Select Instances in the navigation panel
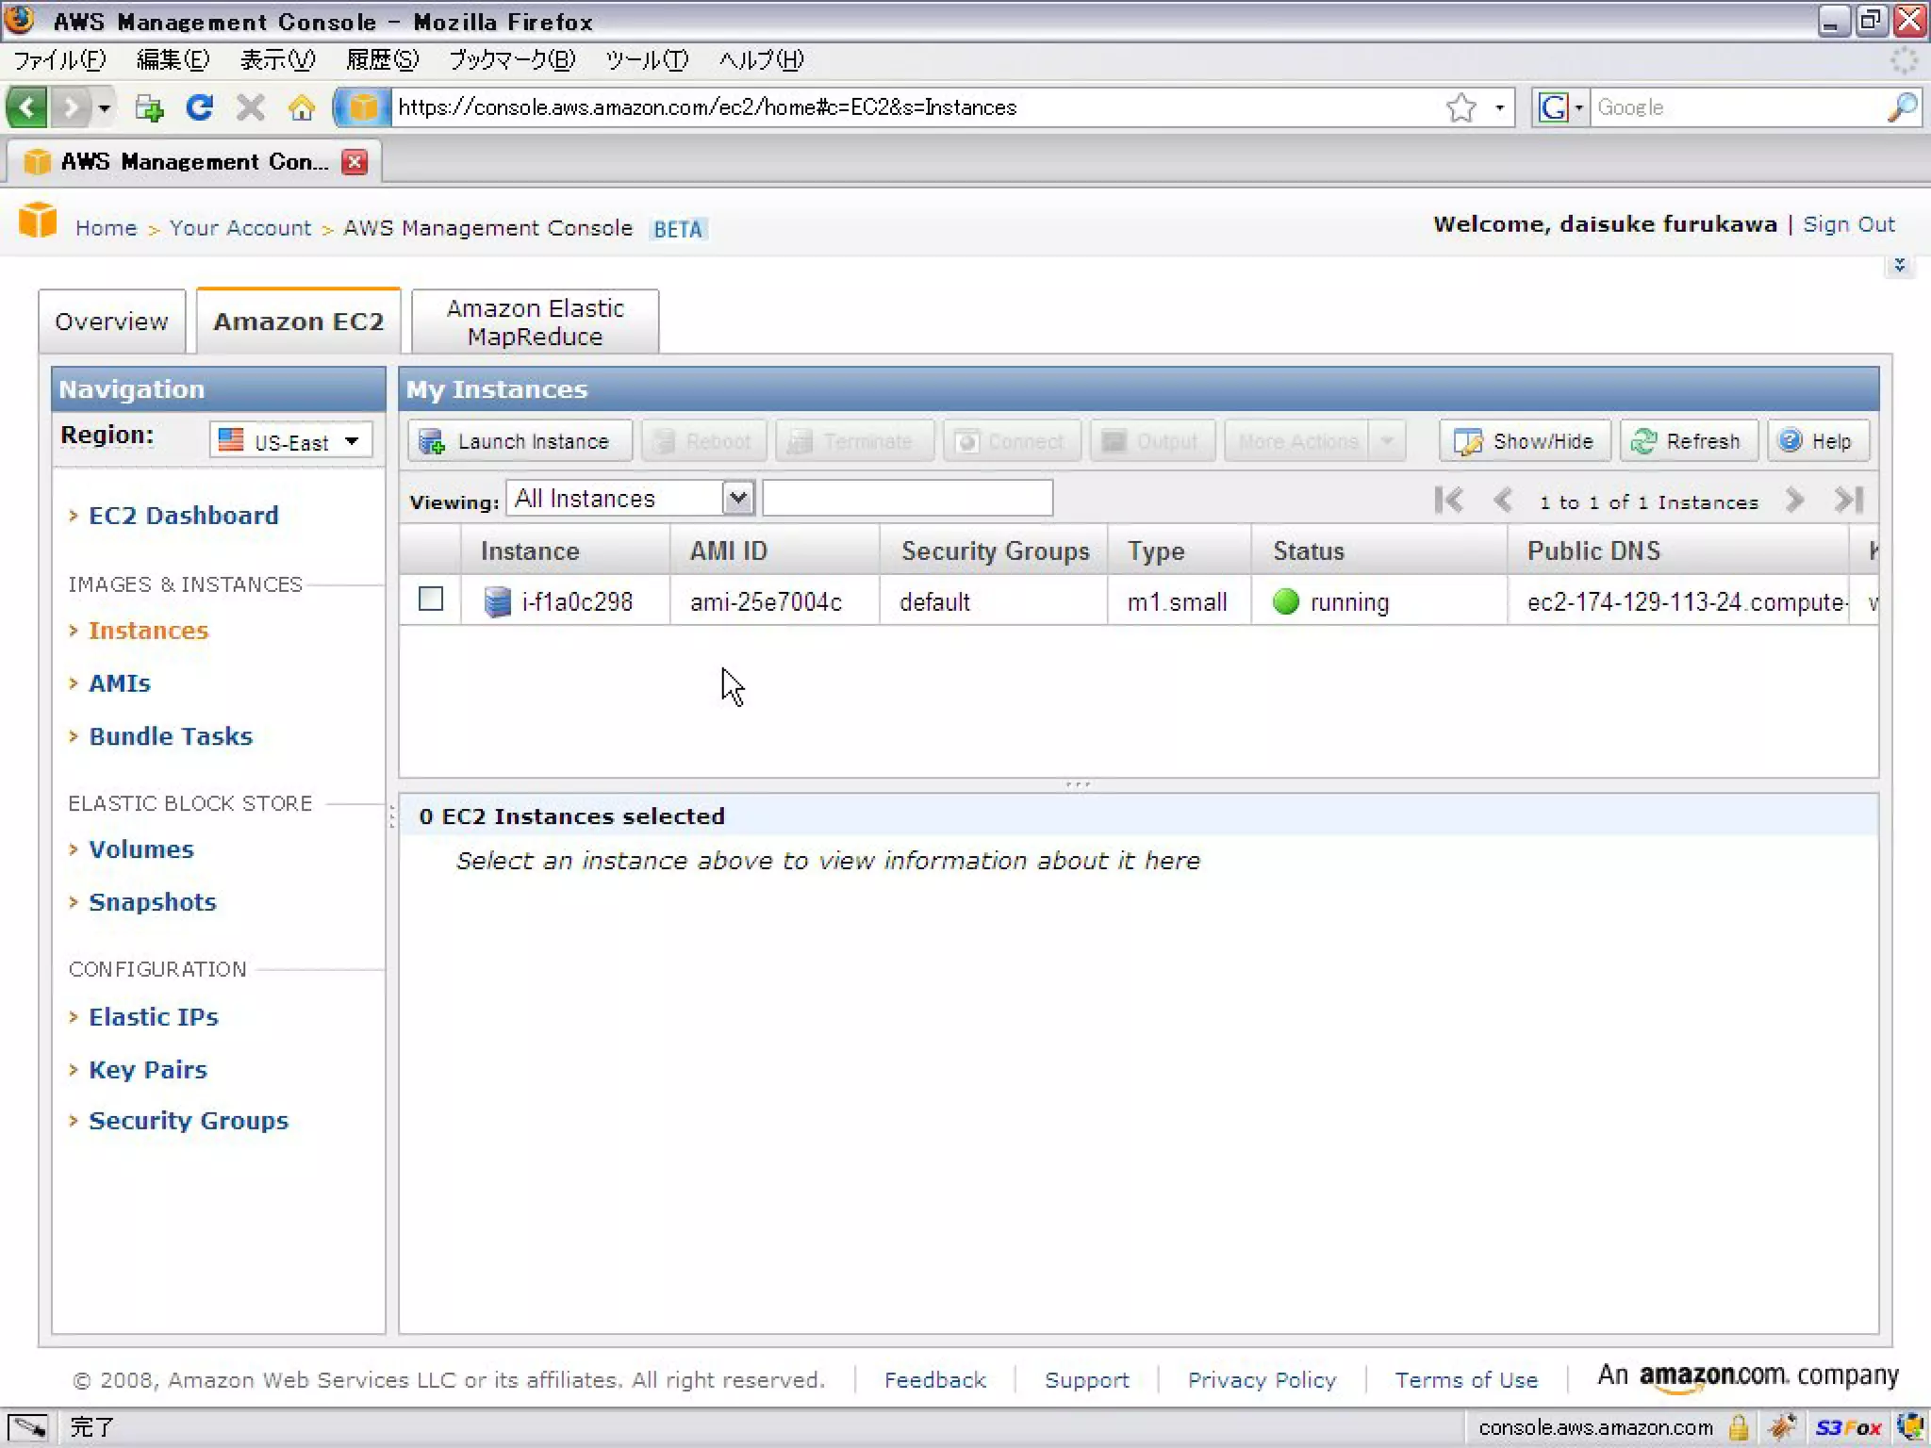1931x1448 pixels. click(148, 631)
